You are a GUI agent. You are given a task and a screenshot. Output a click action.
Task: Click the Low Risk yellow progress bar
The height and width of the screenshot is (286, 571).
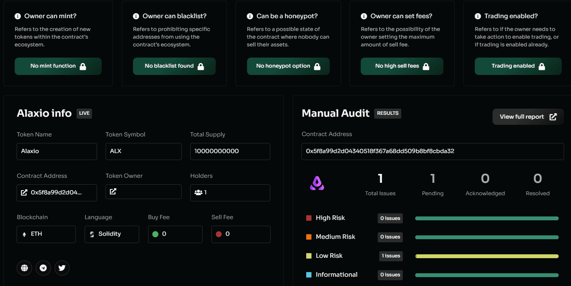[487, 256]
